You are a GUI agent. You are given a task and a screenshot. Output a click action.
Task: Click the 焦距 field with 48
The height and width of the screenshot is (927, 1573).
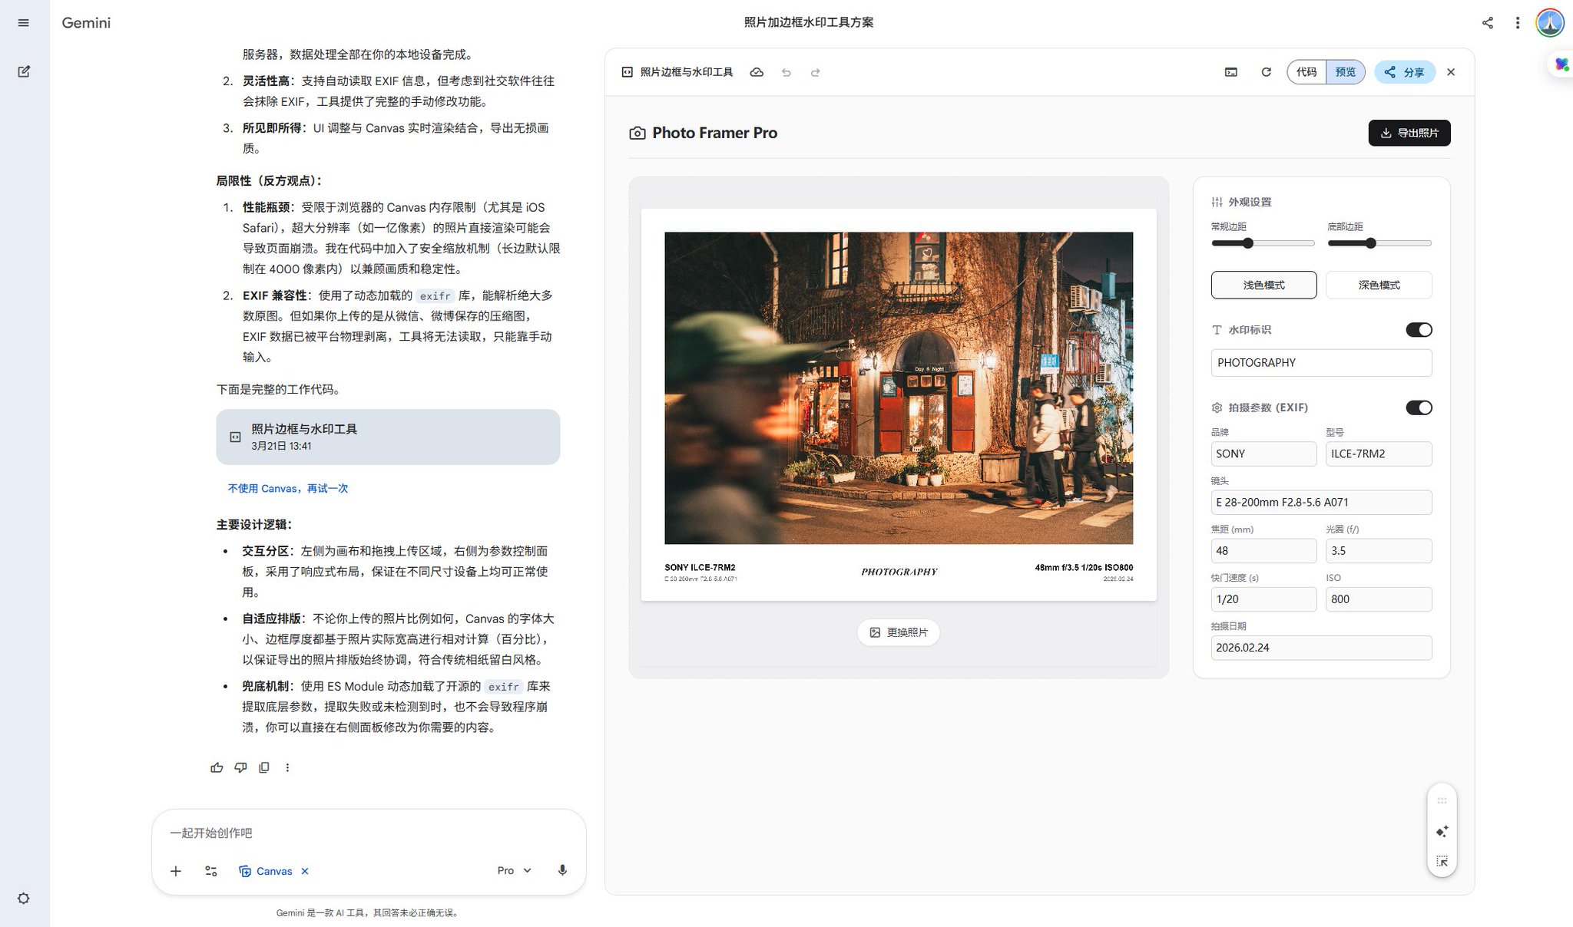click(x=1263, y=551)
